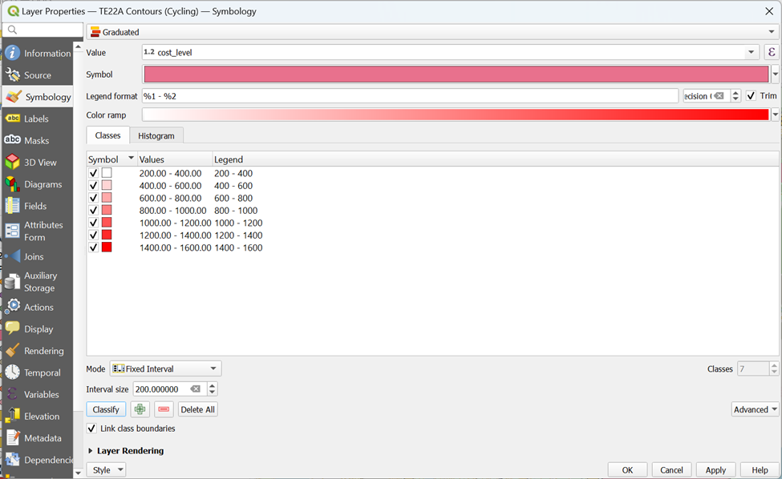Open the Mode Fixed Interval dropdown
782x479 pixels.
[165, 369]
